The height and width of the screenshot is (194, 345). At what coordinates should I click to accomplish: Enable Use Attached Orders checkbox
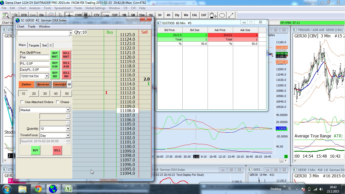[22, 102]
